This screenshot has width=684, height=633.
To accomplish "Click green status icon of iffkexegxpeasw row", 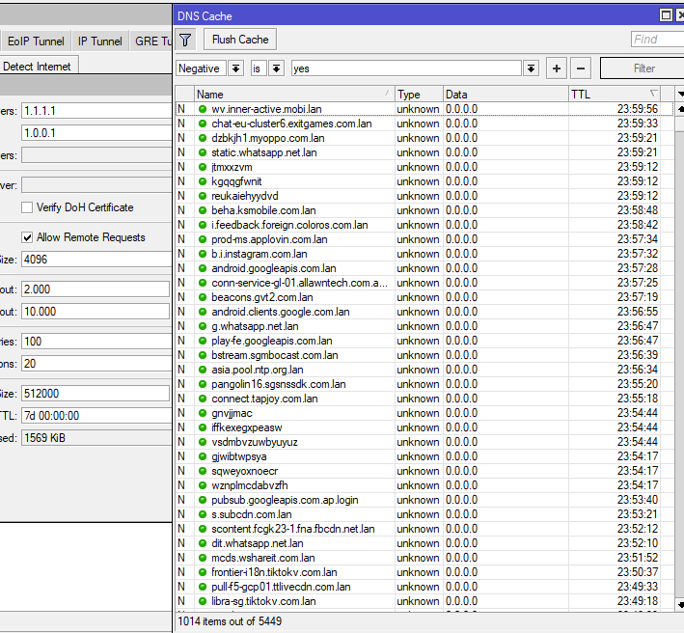I will 203,427.
